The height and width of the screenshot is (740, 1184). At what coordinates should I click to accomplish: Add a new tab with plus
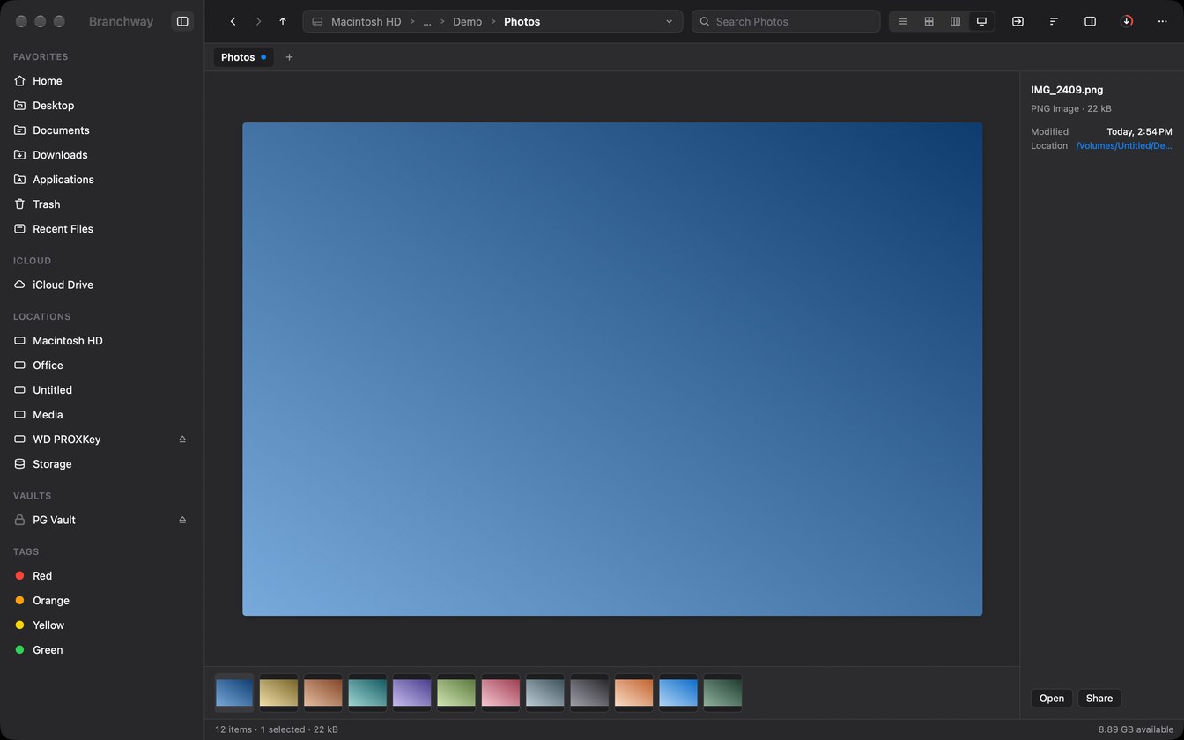pos(289,57)
